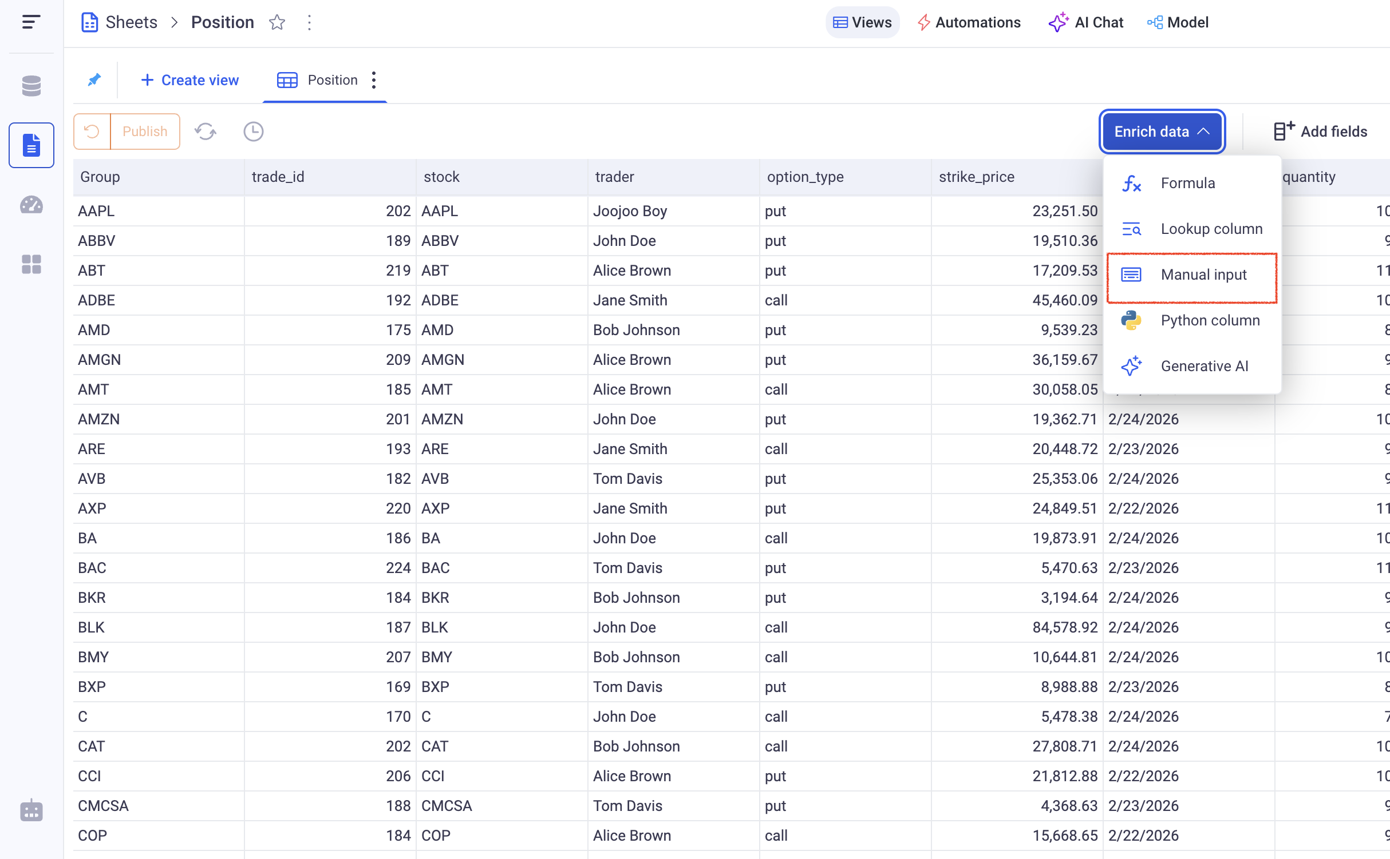Click the refresh sync arrows icon

(205, 132)
